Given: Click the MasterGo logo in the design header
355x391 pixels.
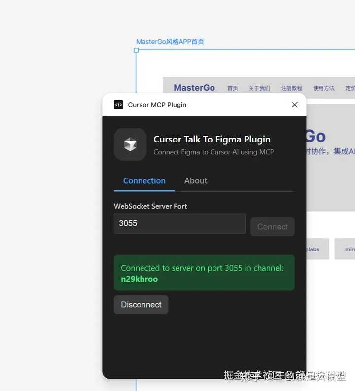Looking at the screenshot, I should point(194,88).
